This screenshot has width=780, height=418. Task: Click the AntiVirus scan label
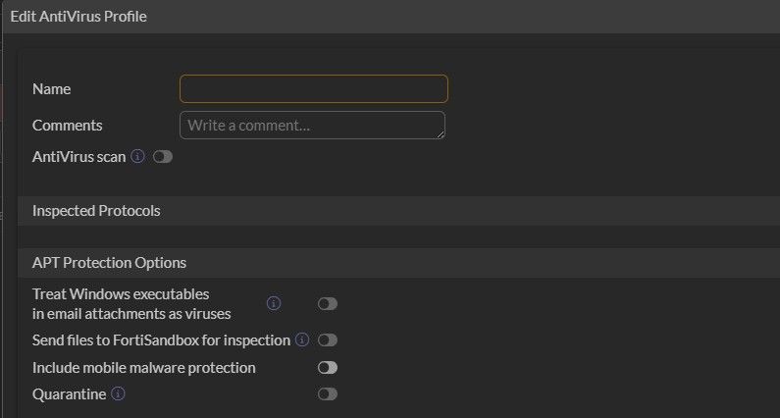[78, 156]
